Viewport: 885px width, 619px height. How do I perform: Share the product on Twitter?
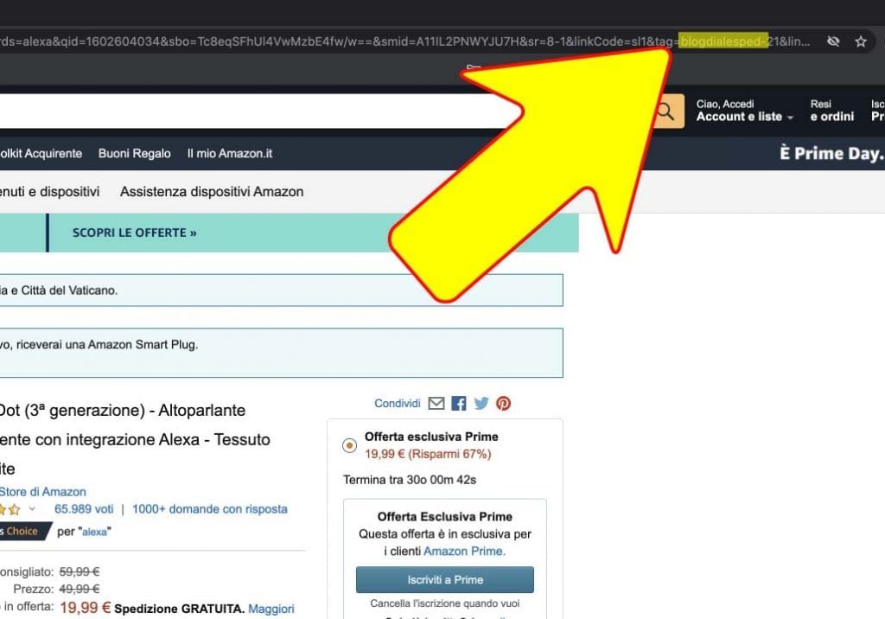481,403
